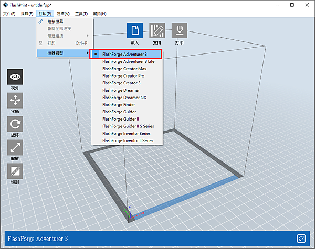The height and width of the screenshot is (249, 315).
Task: Close the FlashPrint window
Action: [307, 5]
